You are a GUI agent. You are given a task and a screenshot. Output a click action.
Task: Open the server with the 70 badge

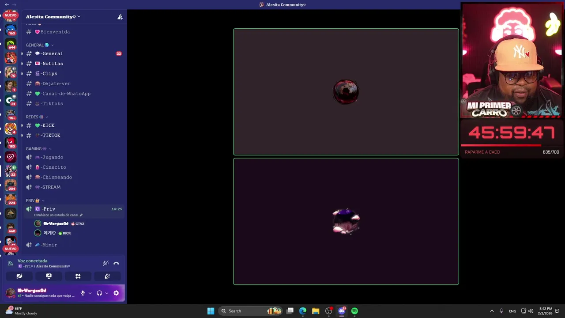point(11,72)
